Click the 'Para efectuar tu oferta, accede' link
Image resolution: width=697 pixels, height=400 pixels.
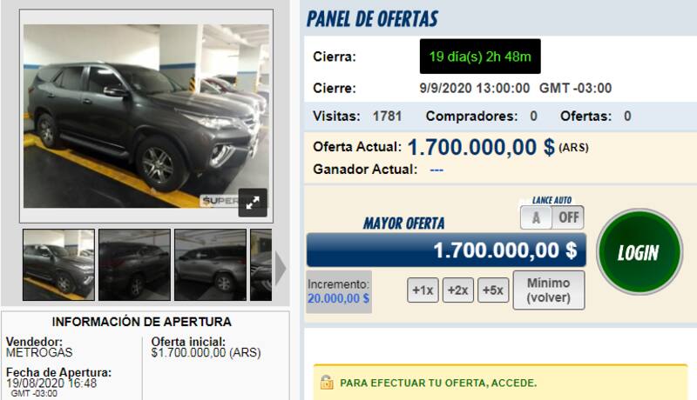click(x=438, y=383)
